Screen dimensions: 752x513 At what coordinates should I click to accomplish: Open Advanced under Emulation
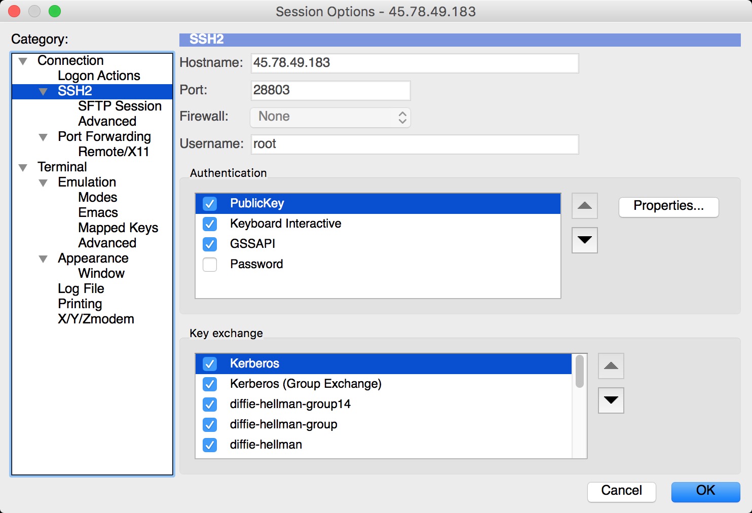pos(107,243)
